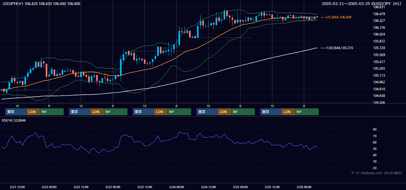Click the 3/23 00:00 date label
This screenshot has width=406, height=190.
pos(113,187)
